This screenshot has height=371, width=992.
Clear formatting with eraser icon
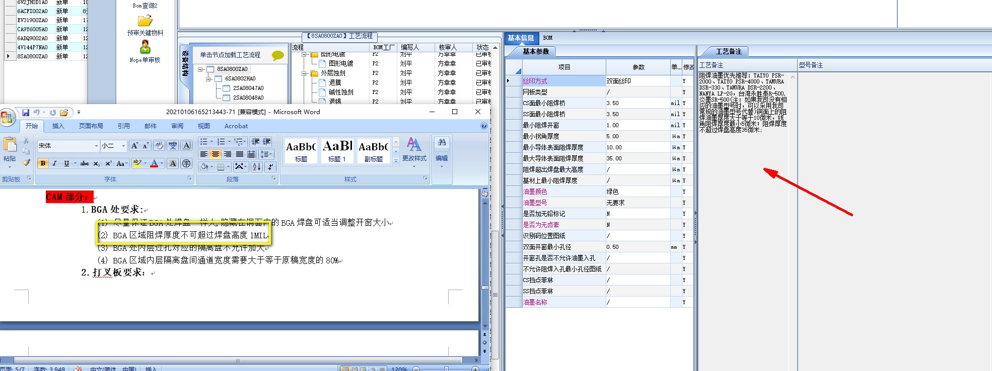159,146
